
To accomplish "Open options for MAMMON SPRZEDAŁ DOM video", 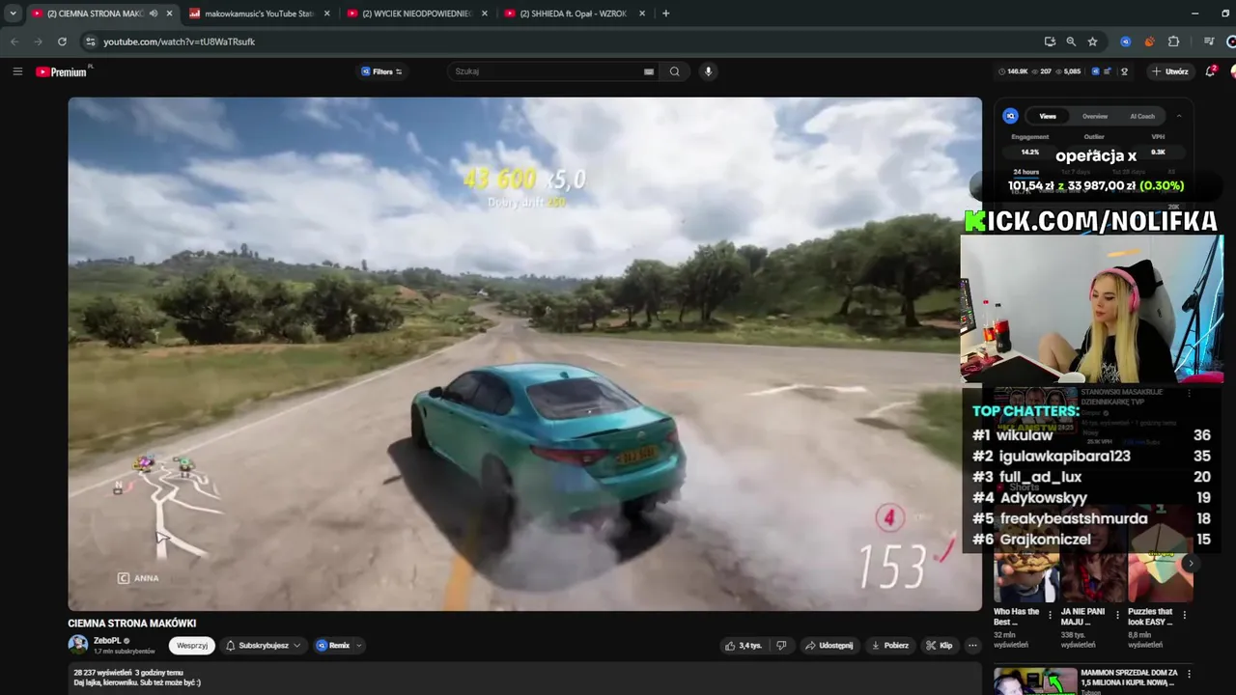I will pyautogui.click(x=1189, y=674).
